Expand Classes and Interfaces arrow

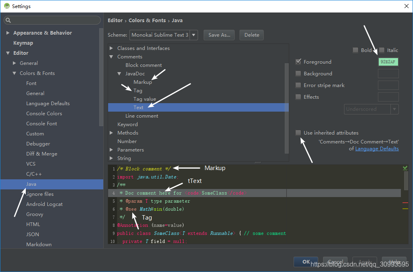(x=111, y=48)
